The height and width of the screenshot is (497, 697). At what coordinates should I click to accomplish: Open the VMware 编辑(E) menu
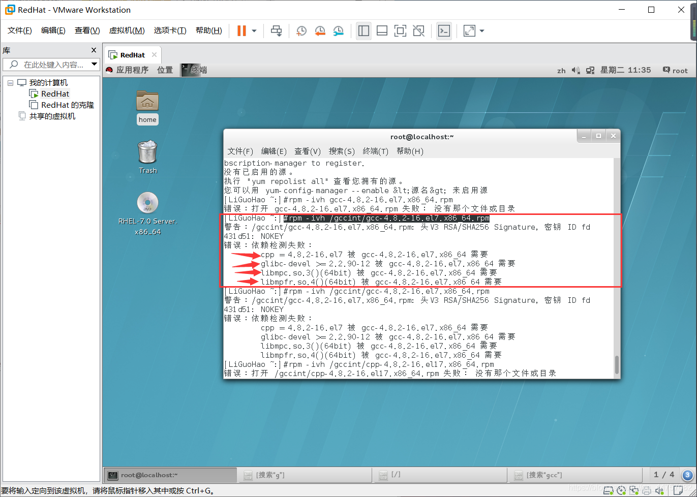coord(53,30)
